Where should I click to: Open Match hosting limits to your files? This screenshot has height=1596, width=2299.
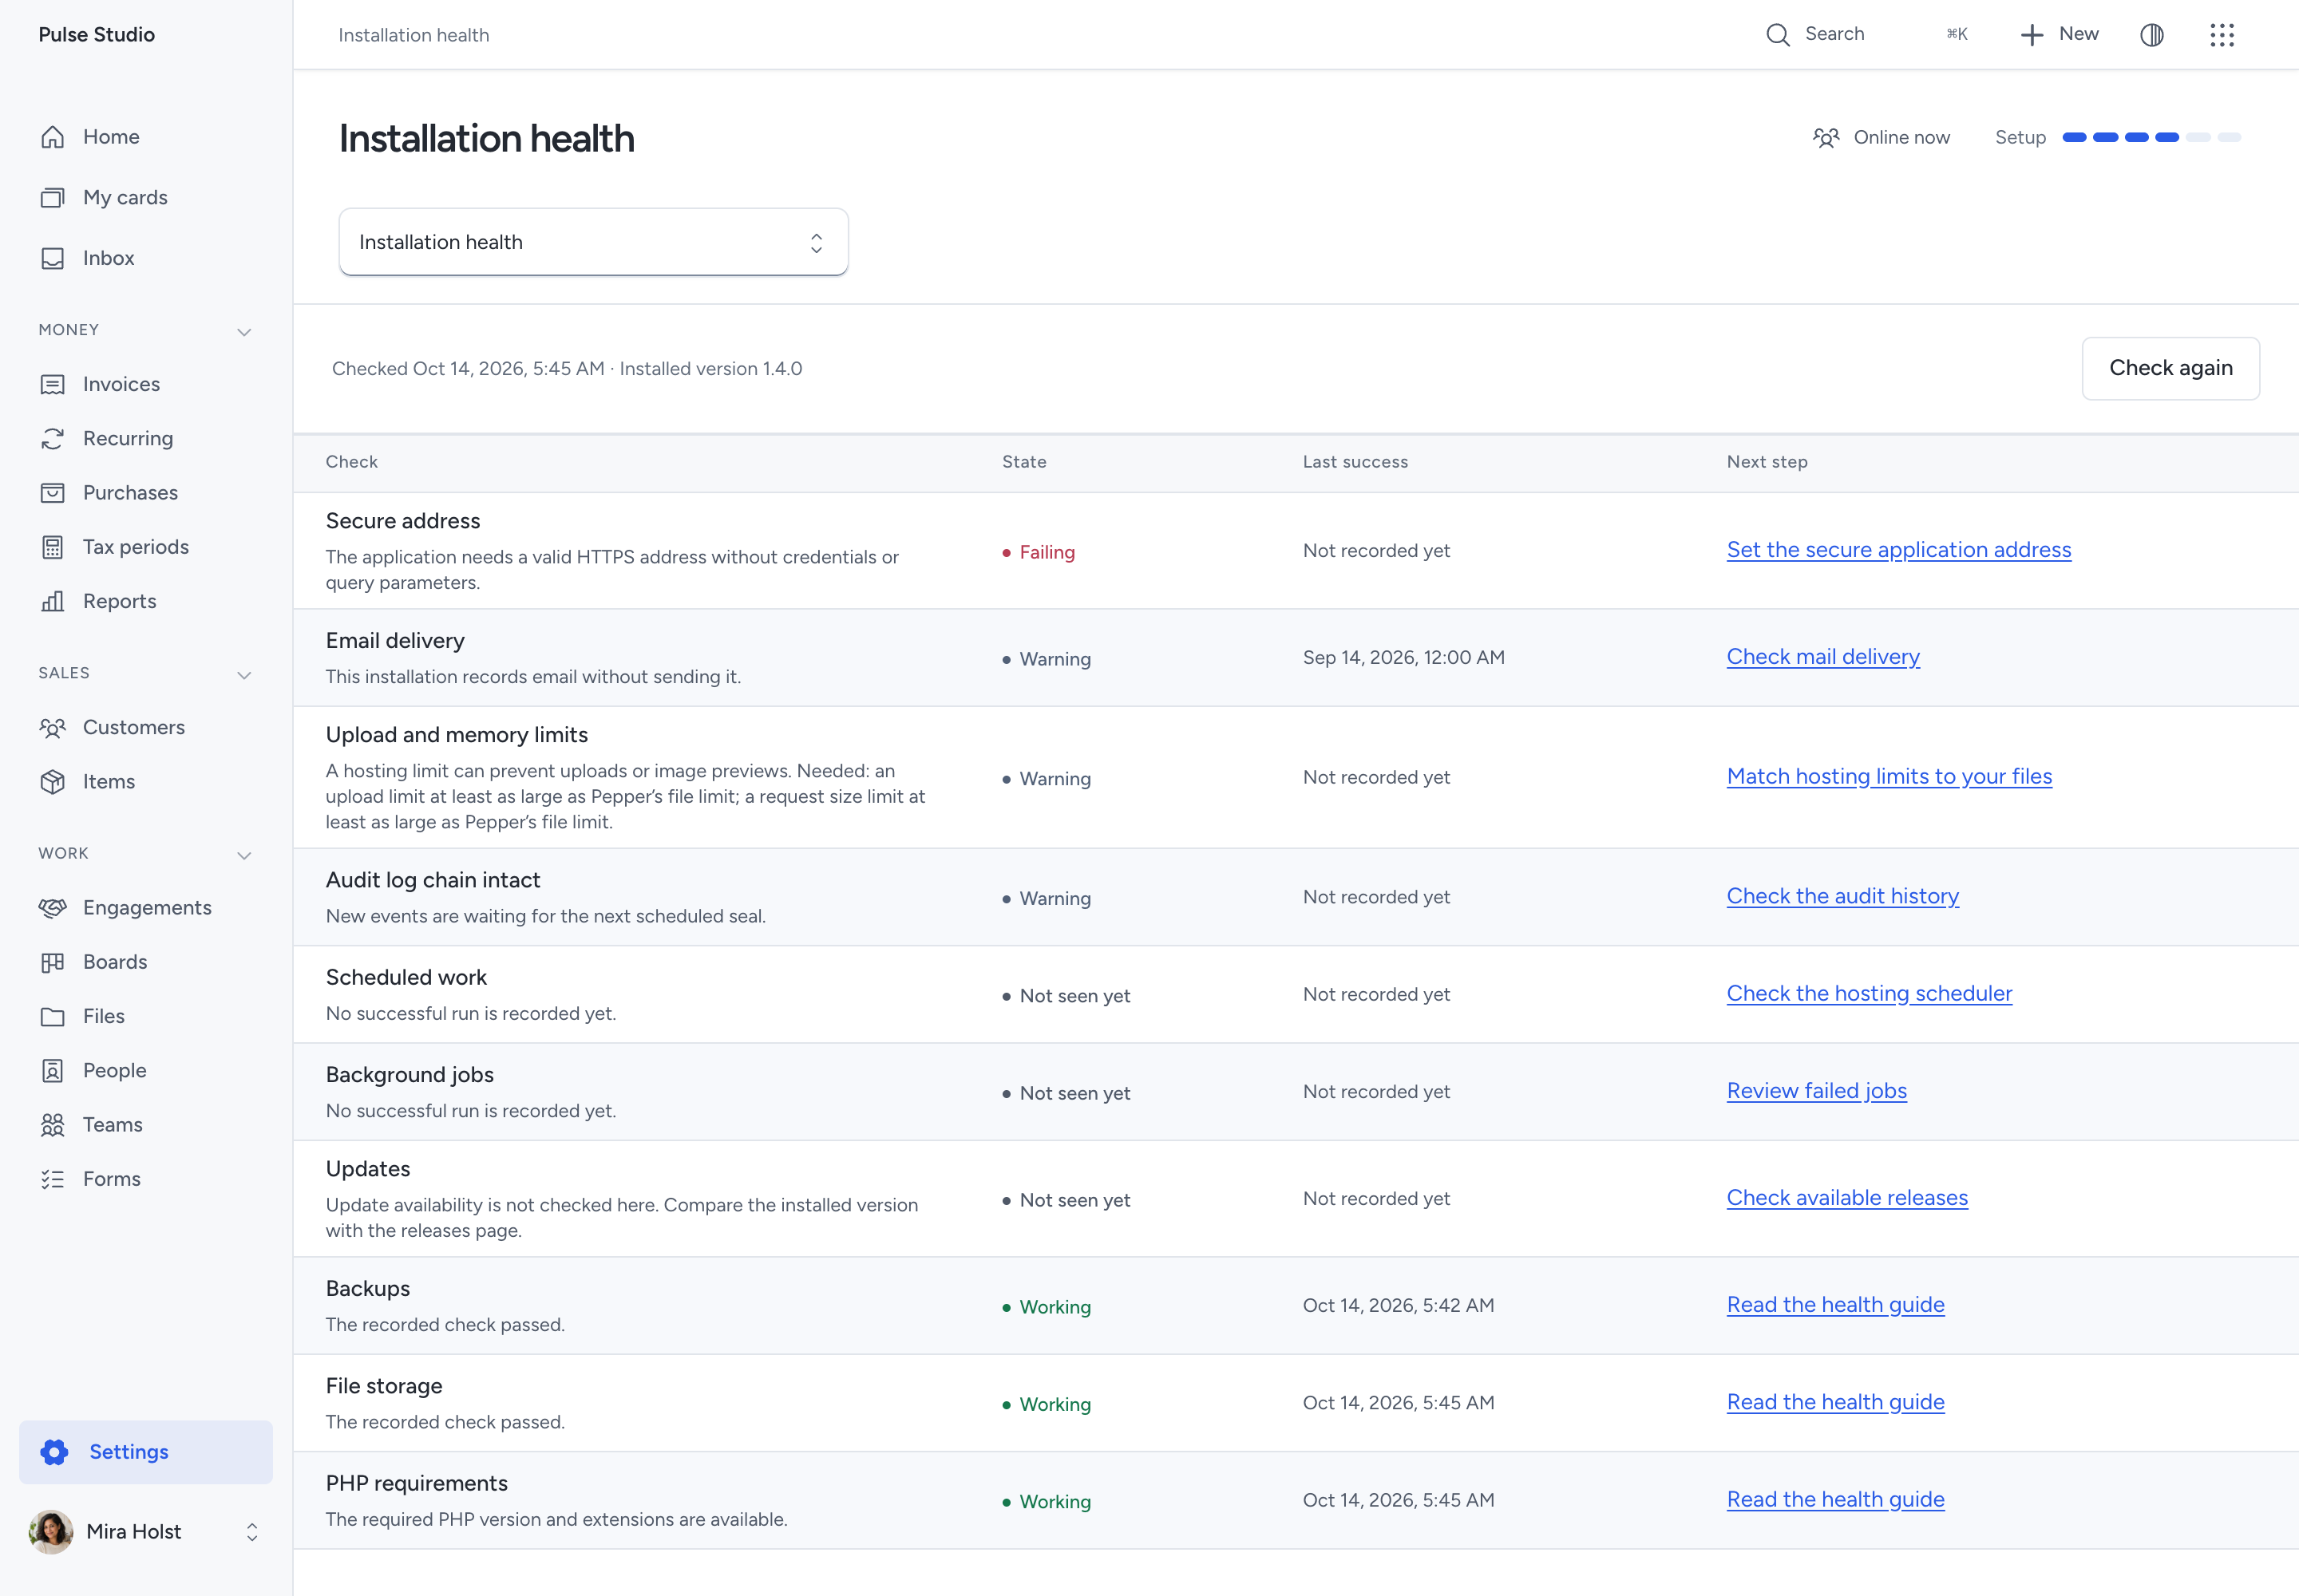point(1889,776)
